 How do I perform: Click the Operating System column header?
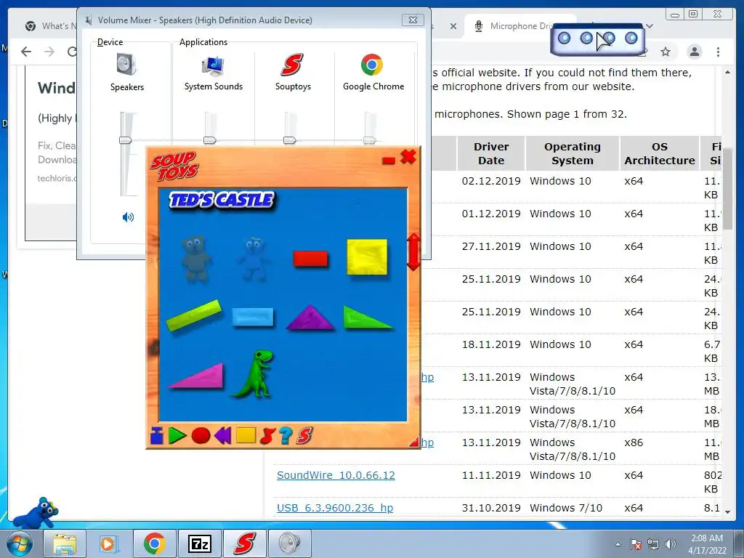573,153
